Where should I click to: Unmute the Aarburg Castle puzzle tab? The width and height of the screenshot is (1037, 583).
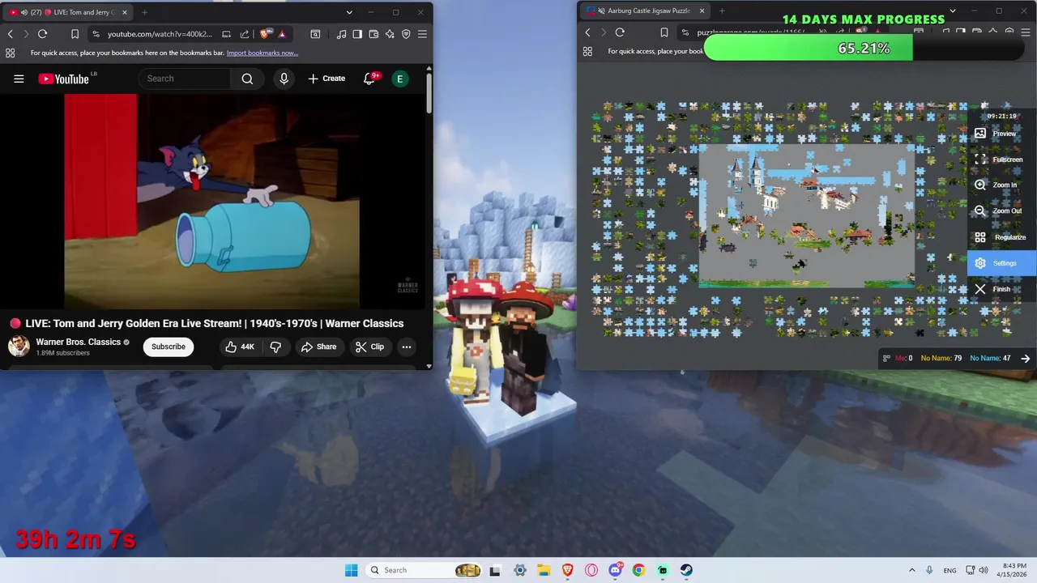point(600,11)
